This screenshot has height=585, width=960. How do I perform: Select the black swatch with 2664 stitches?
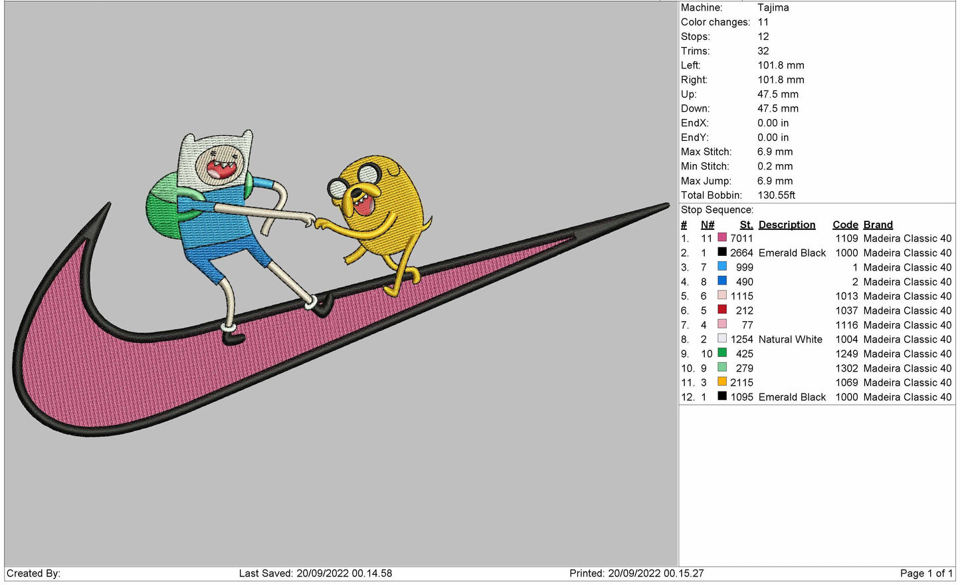[x=722, y=252]
